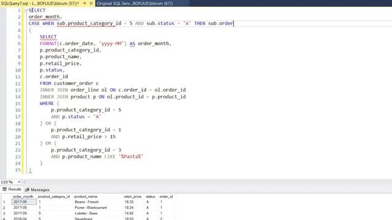
Task: Click 'WHERE' keyword on line 15
Action: pyautogui.click(x=47, y=103)
